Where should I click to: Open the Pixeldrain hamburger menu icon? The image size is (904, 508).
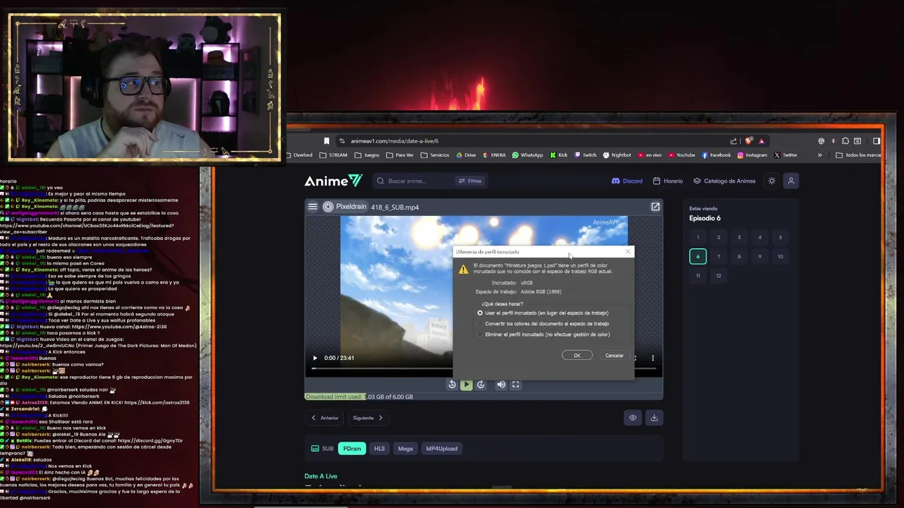(312, 207)
